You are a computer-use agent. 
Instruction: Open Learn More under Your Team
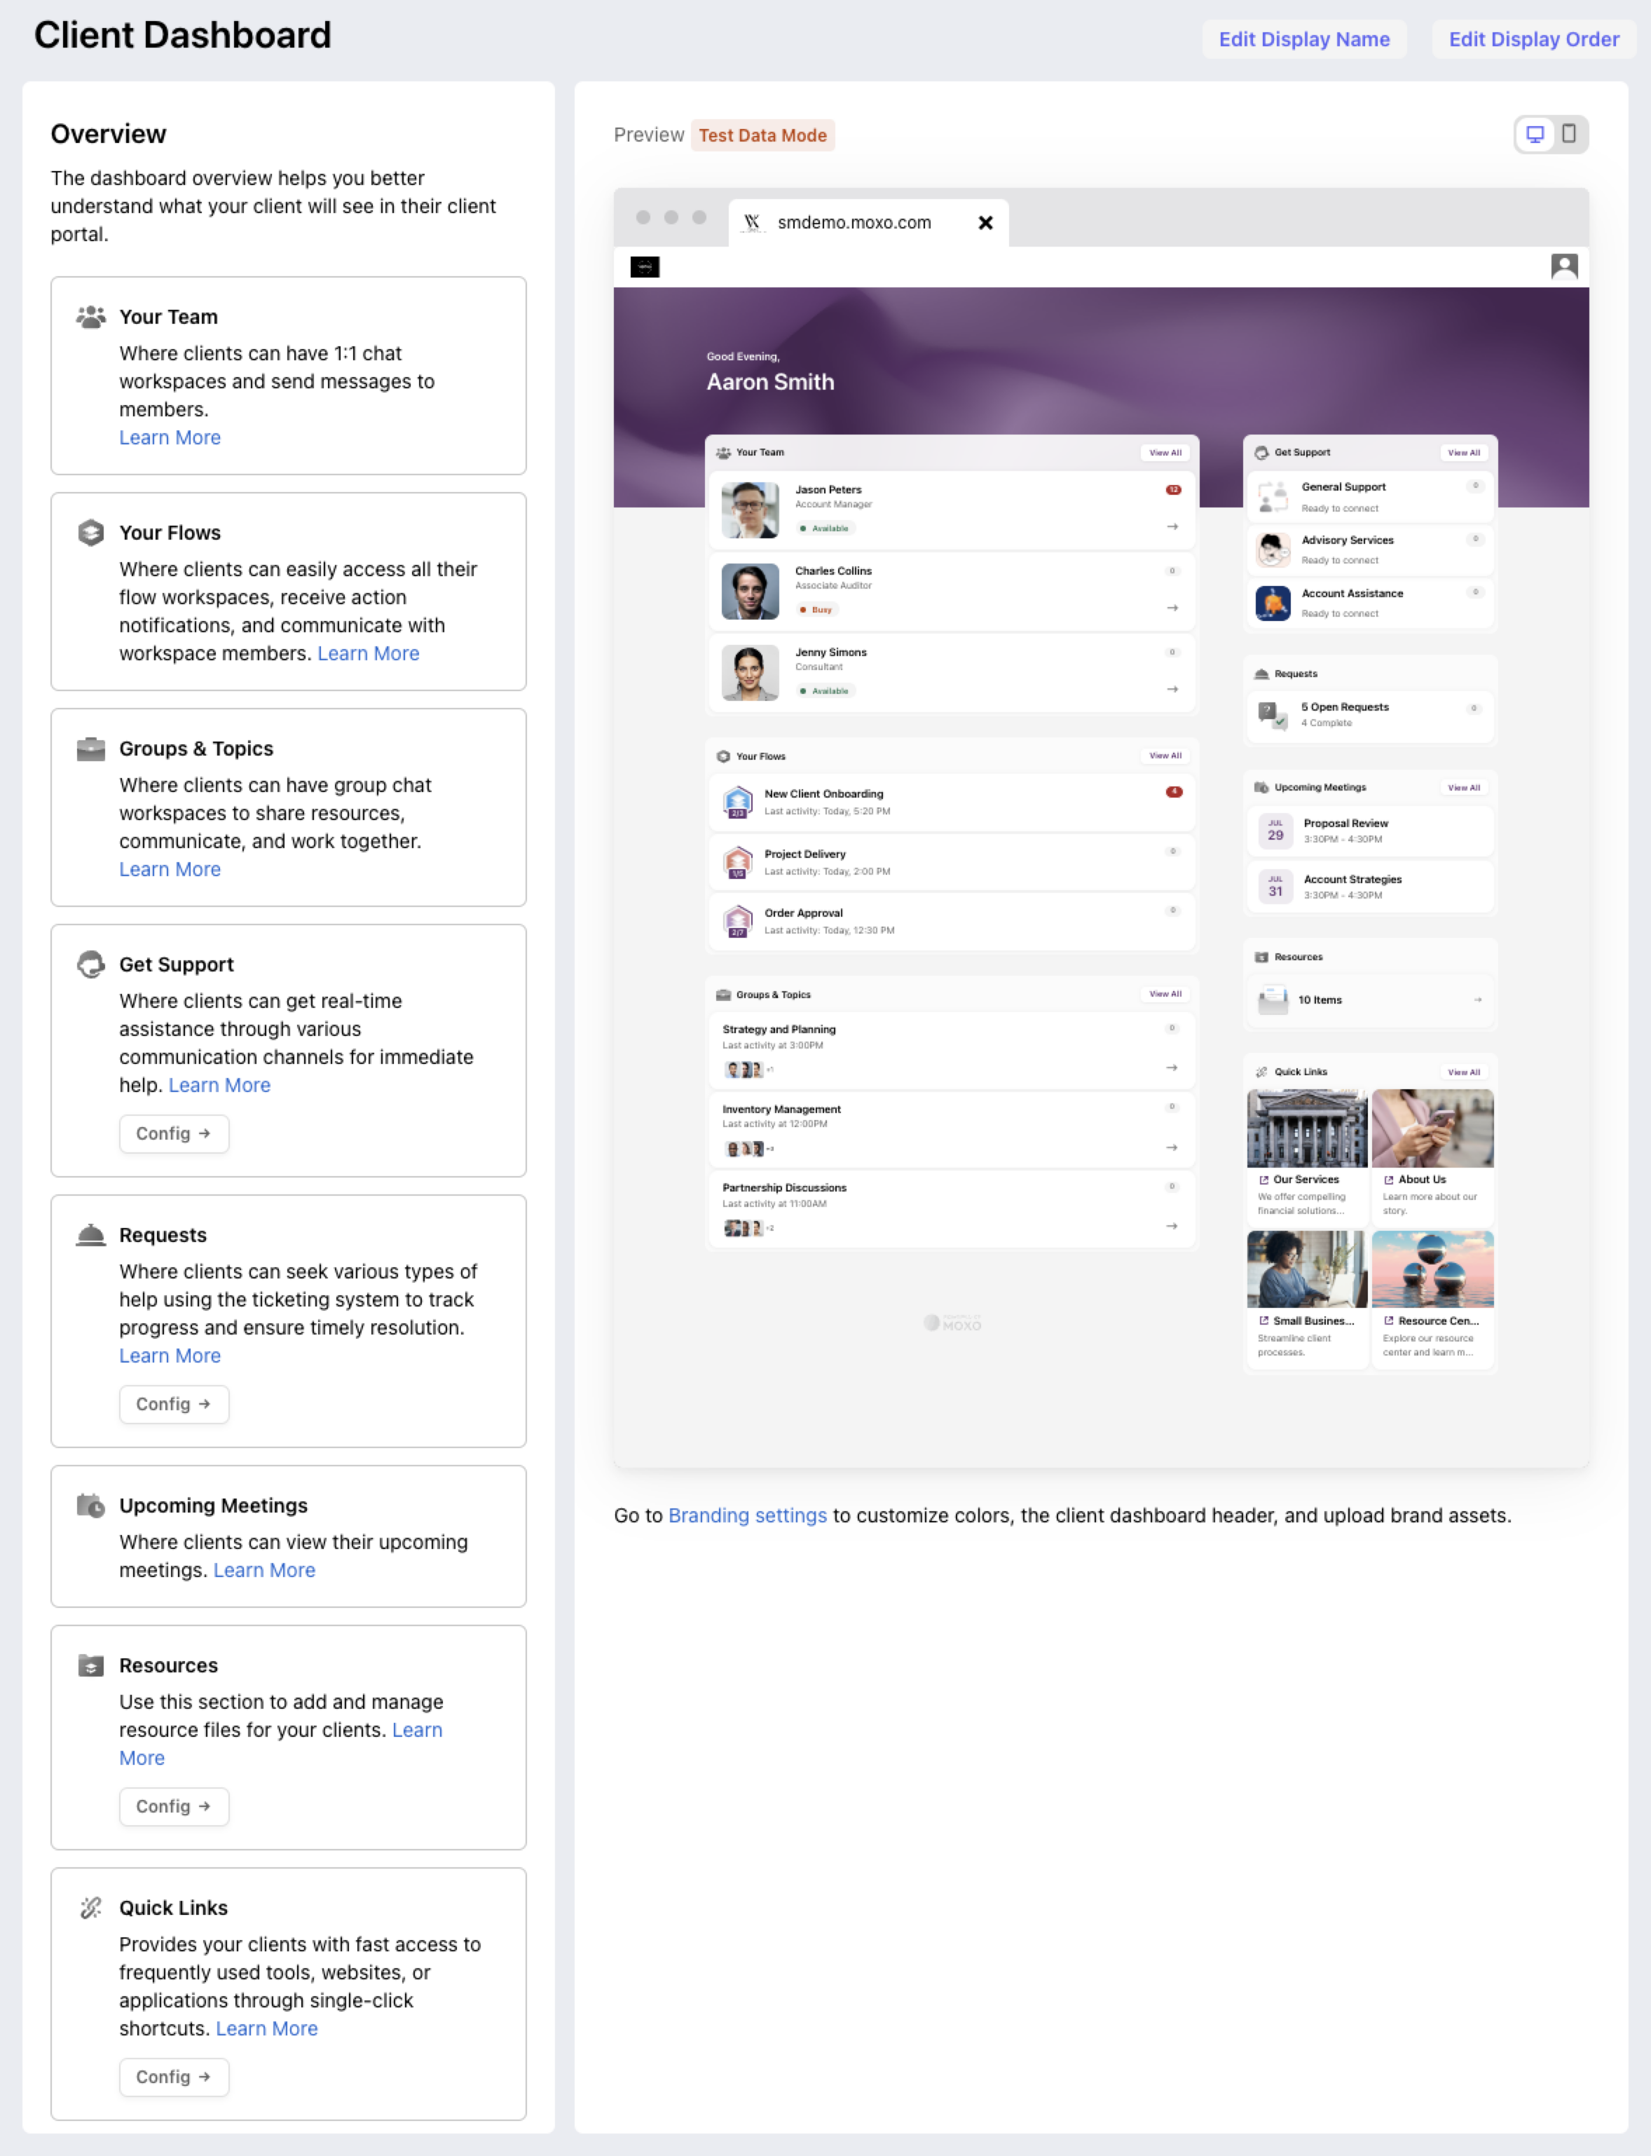(x=170, y=437)
